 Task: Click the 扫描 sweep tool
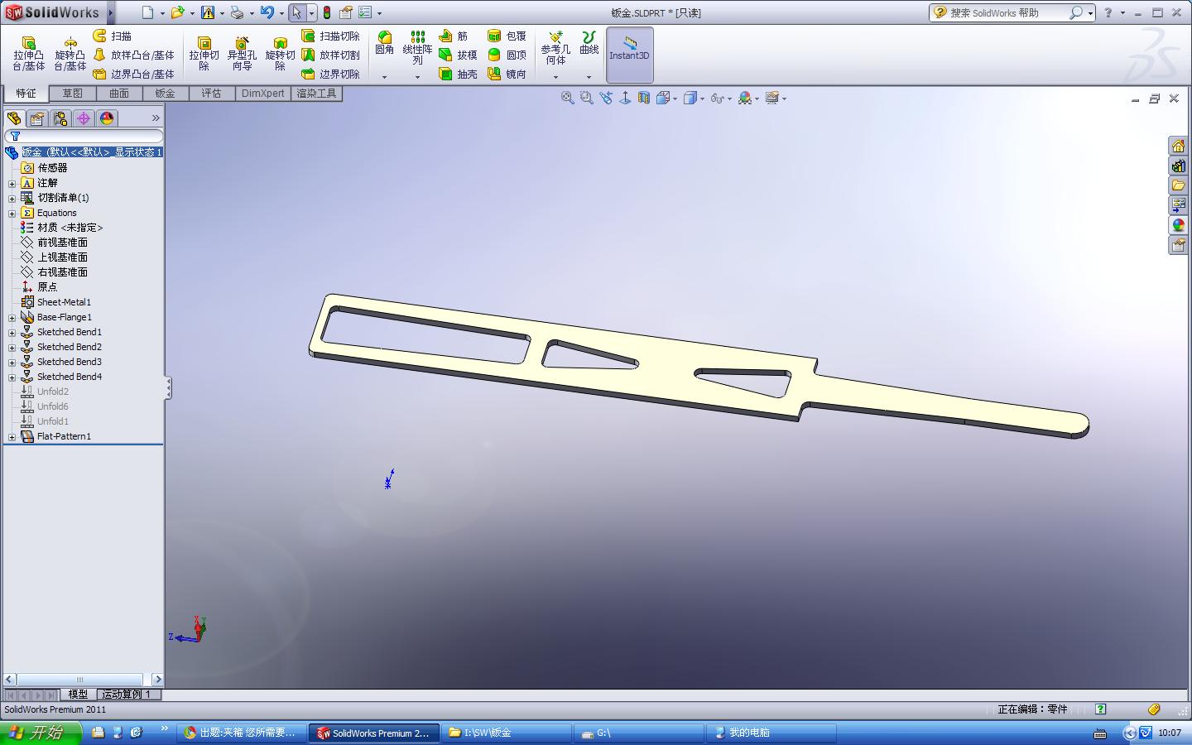click(x=113, y=36)
